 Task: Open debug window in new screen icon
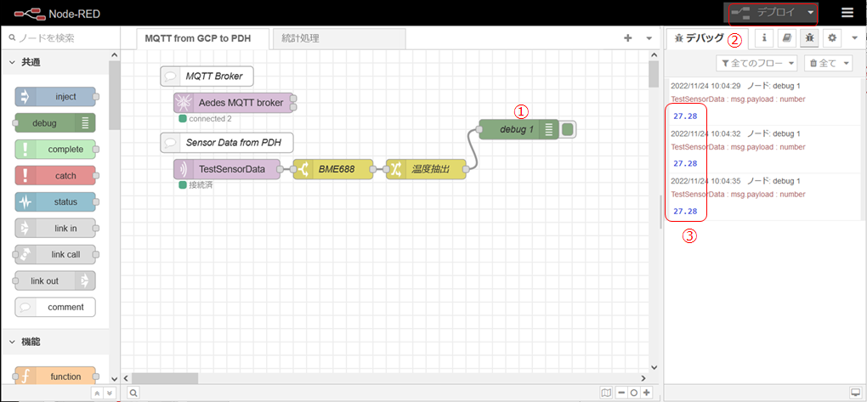[x=854, y=393]
